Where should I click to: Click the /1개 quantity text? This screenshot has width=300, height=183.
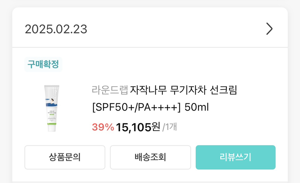(170, 127)
